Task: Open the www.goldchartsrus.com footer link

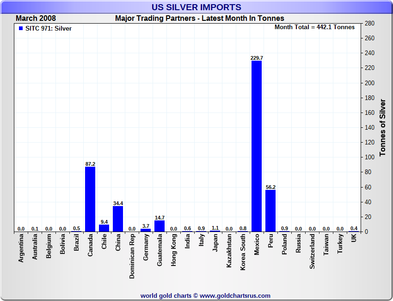Action: point(235,295)
